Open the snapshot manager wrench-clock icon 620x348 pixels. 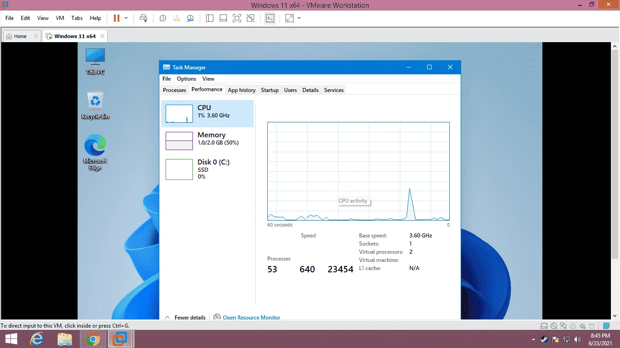click(191, 18)
